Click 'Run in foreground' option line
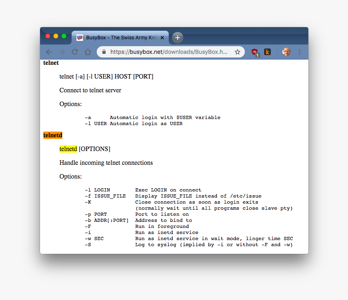This screenshot has width=348, height=300. 162,226
